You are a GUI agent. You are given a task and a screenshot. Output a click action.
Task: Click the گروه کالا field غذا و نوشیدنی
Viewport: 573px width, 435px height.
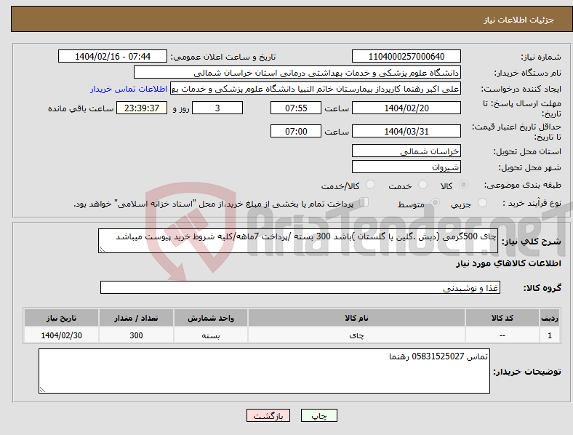300,287
